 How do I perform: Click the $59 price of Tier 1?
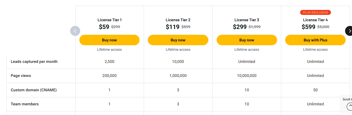[104, 27]
